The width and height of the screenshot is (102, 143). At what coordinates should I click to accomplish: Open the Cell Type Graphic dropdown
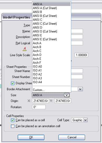(x=86, y=120)
